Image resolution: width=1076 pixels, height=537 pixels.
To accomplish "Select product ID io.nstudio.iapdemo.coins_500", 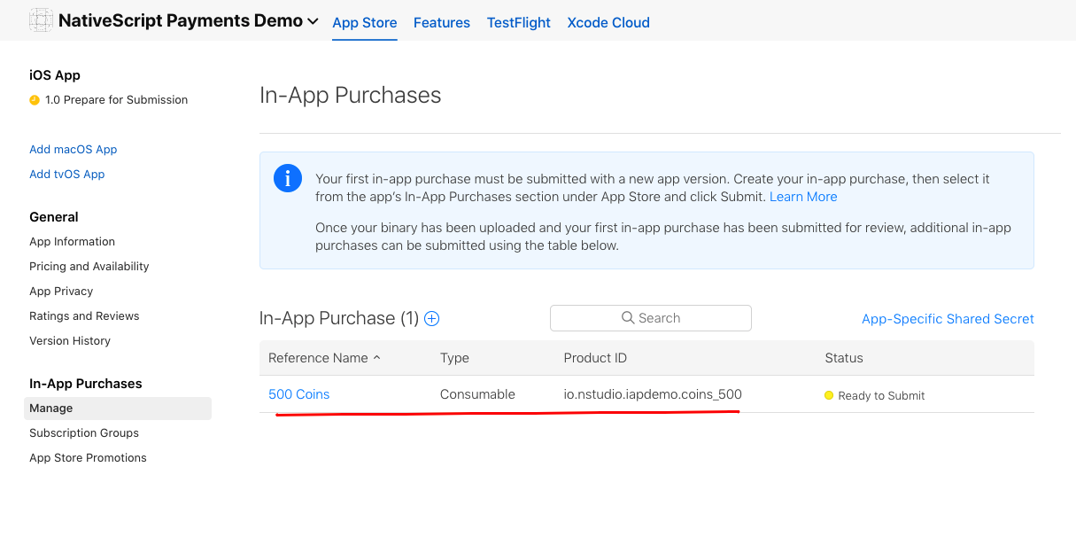I will click(653, 394).
